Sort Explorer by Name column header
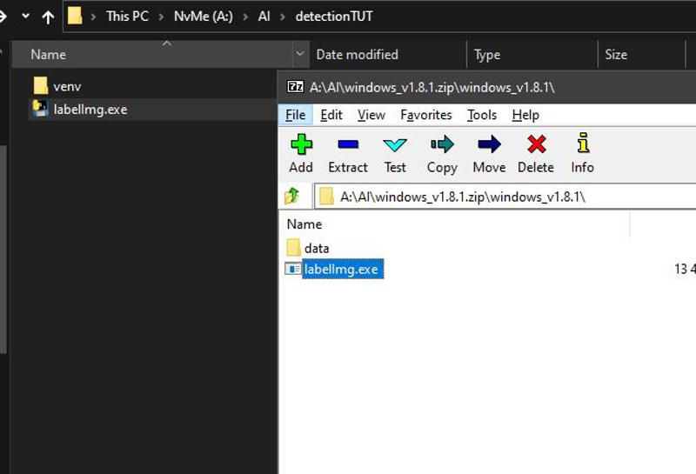Screen dimensions: 696x474 (152, 54)
